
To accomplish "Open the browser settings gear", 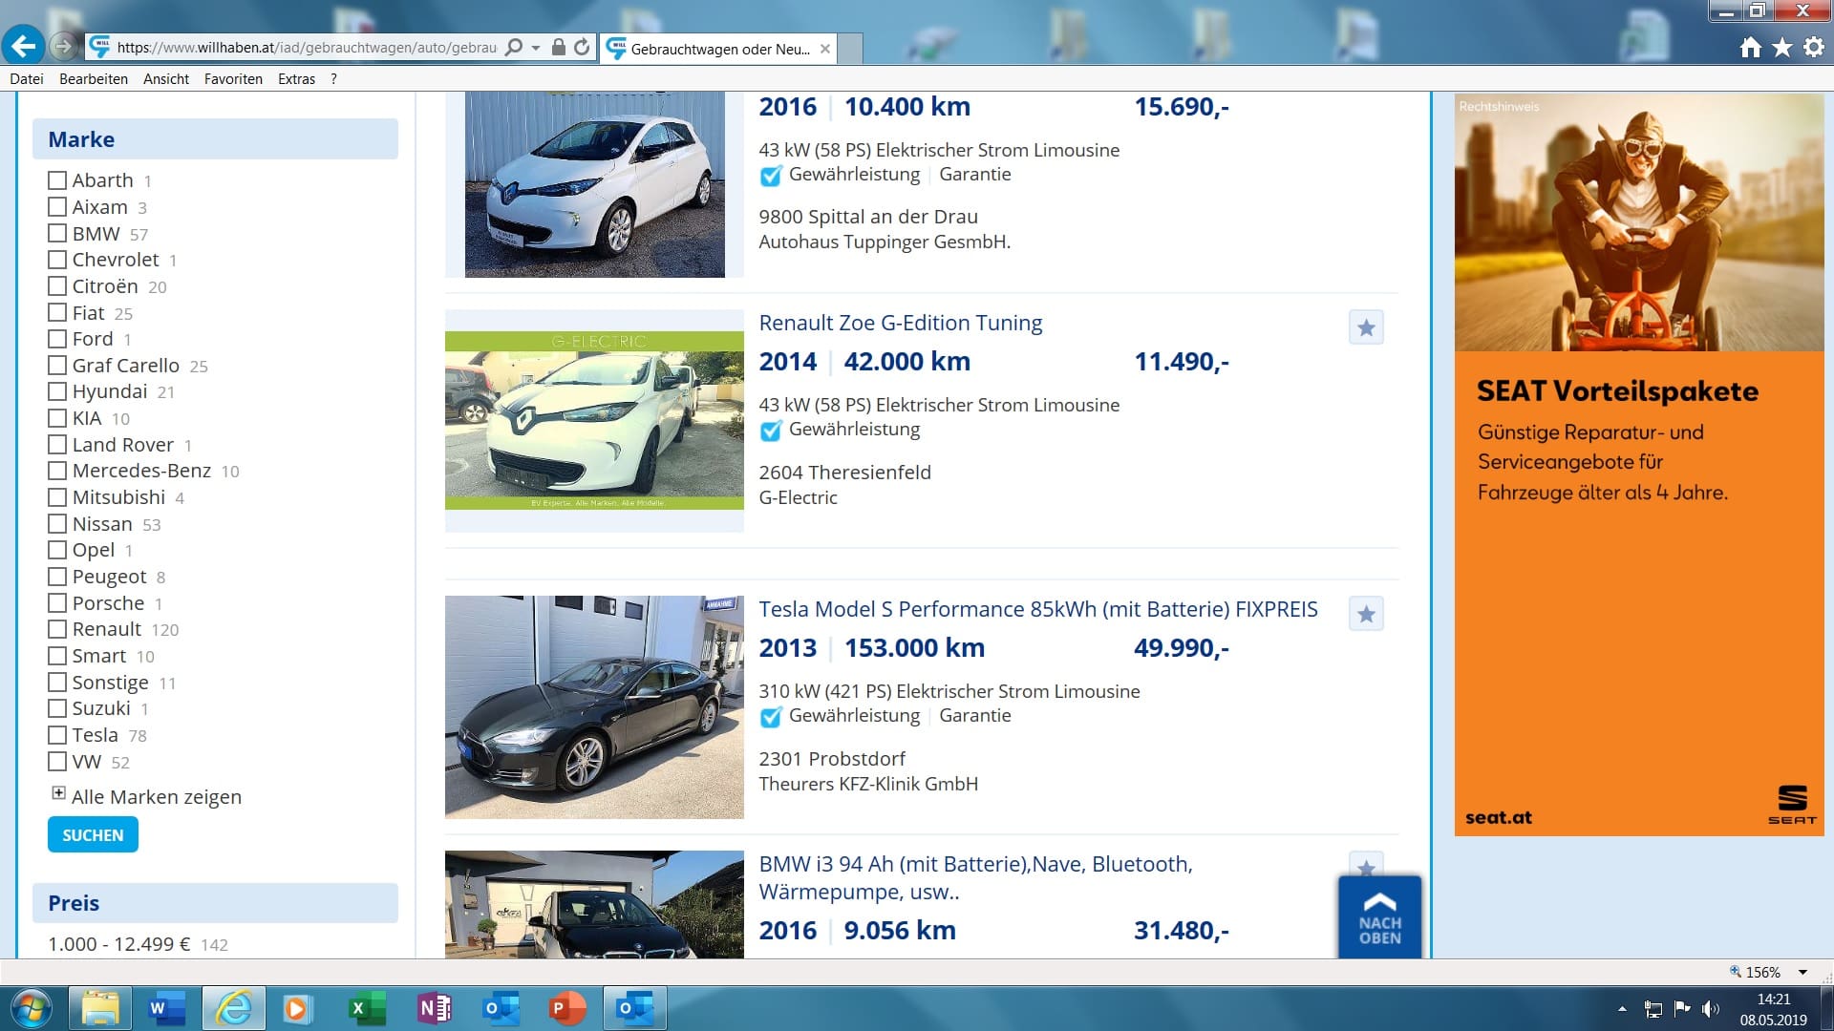I will pyautogui.click(x=1814, y=48).
